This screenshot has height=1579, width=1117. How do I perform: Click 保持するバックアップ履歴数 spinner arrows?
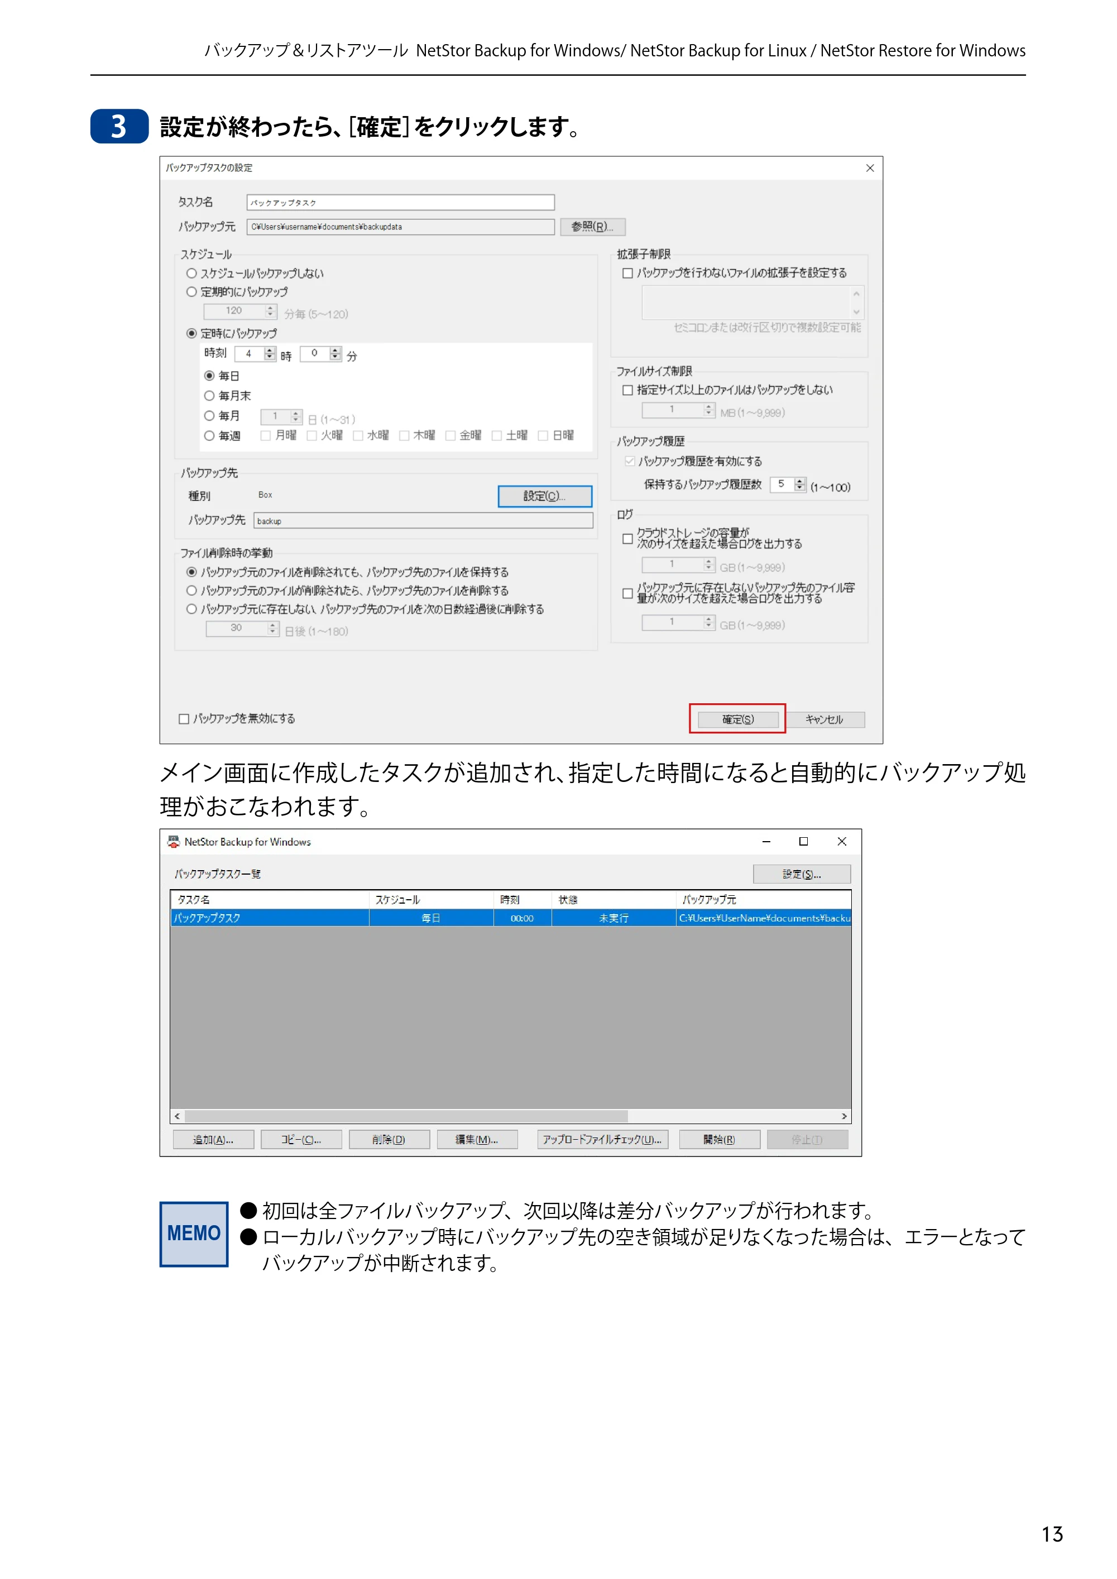pos(799,484)
